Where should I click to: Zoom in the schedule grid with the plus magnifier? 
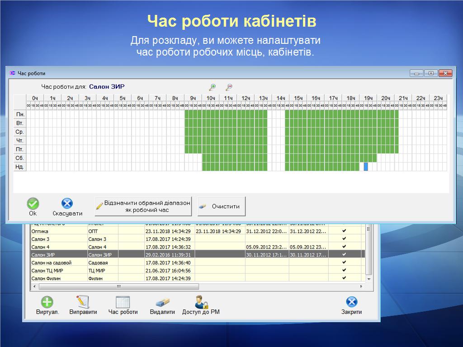point(213,87)
